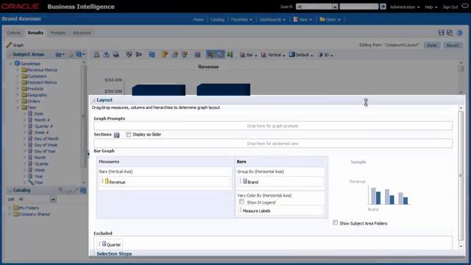Click the Layout pane vertical scrollbar
This screenshot has height=265, width=471.
pos(461,176)
